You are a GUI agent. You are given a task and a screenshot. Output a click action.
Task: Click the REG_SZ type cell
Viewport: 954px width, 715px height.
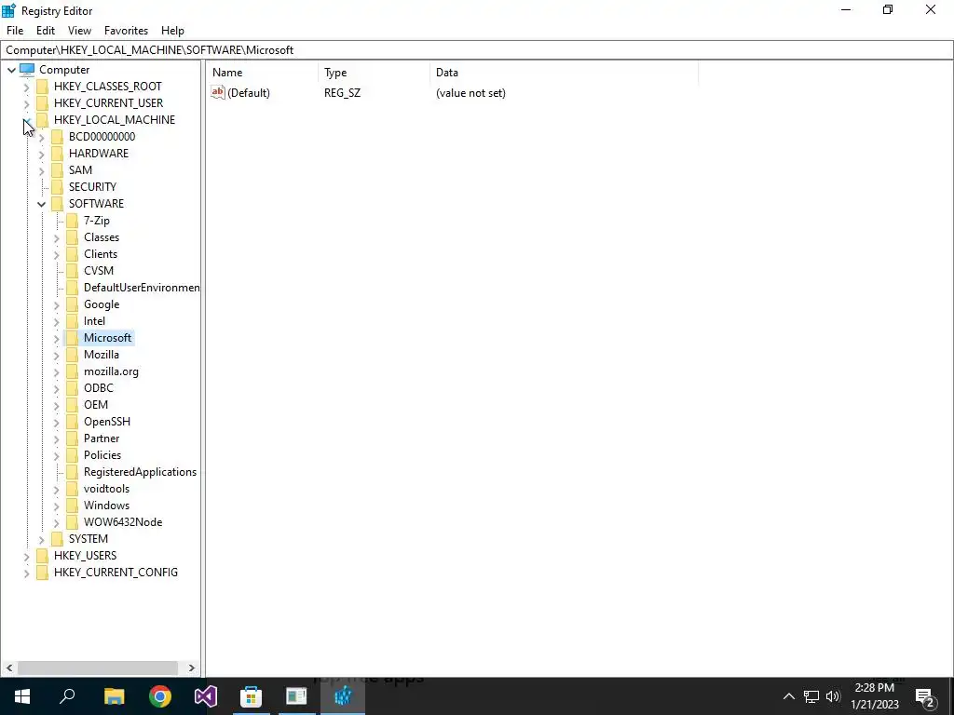(342, 93)
